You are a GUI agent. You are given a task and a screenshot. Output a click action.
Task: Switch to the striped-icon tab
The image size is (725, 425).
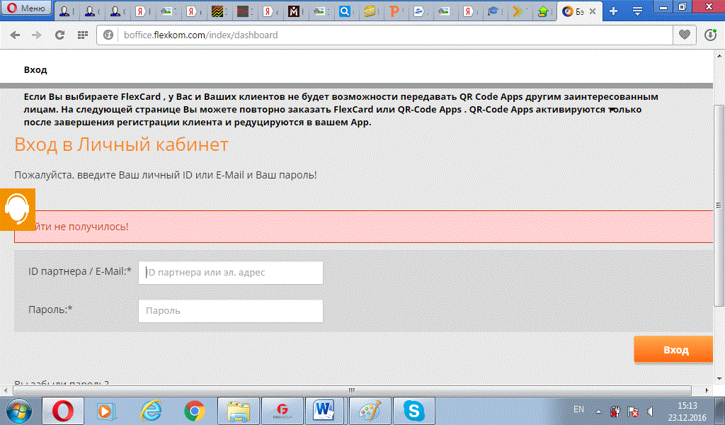pos(217,11)
